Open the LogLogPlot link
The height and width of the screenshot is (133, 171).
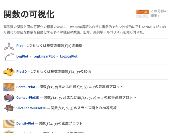[x=69, y=56]
